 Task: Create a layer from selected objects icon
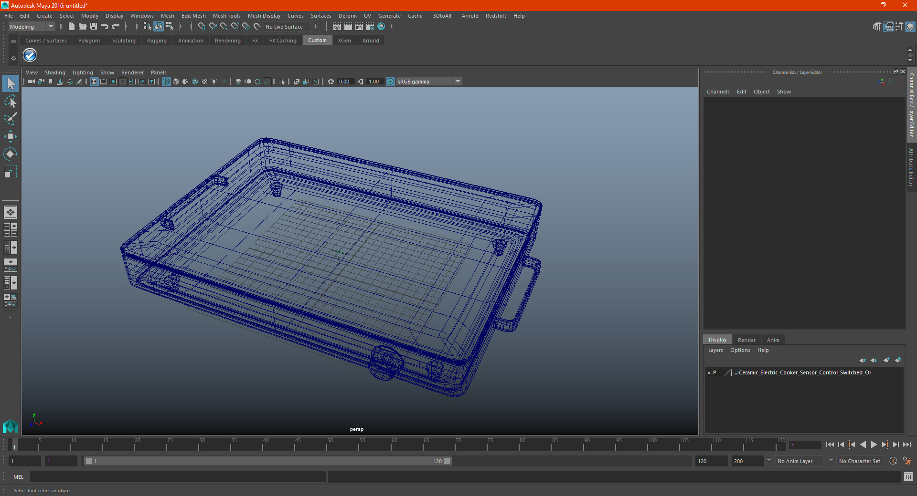click(x=898, y=360)
